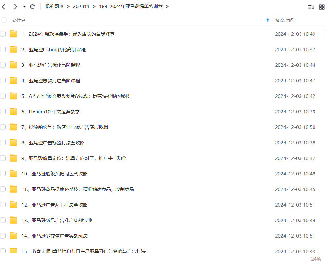The width and height of the screenshot is (325, 264).
Task: Click 184-2024年亚马逊爆单特训营 breadcrumb
Action: click(x=131, y=7)
